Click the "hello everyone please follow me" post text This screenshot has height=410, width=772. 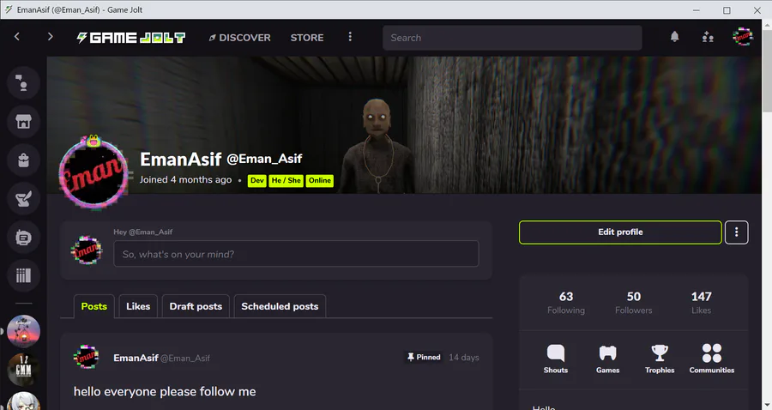pyautogui.click(x=165, y=391)
